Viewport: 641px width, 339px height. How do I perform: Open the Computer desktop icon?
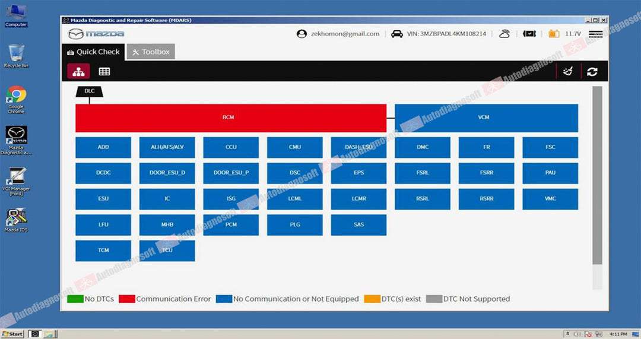(x=16, y=16)
